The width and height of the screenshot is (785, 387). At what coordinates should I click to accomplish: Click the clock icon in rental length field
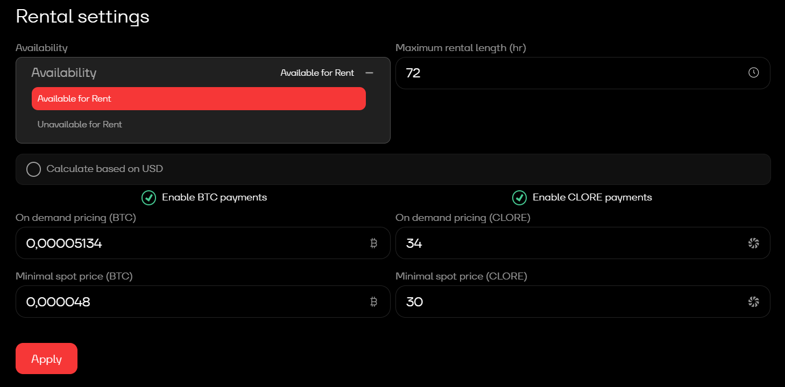(753, 73)
